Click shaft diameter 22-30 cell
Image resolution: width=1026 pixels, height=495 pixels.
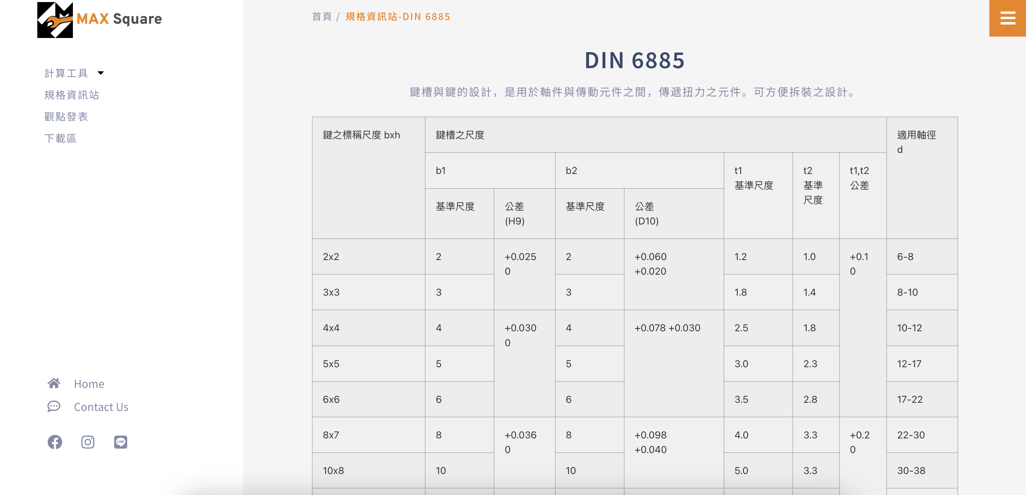(922, 434)
